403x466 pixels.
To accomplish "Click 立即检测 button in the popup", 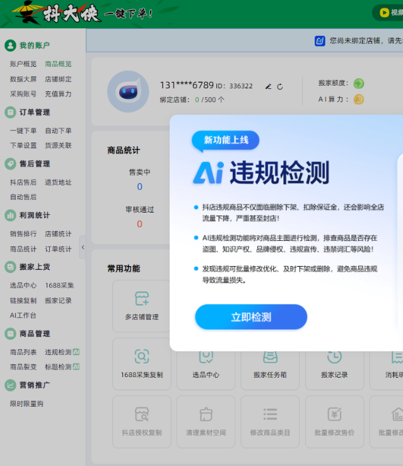I will [x=251, y=317].
